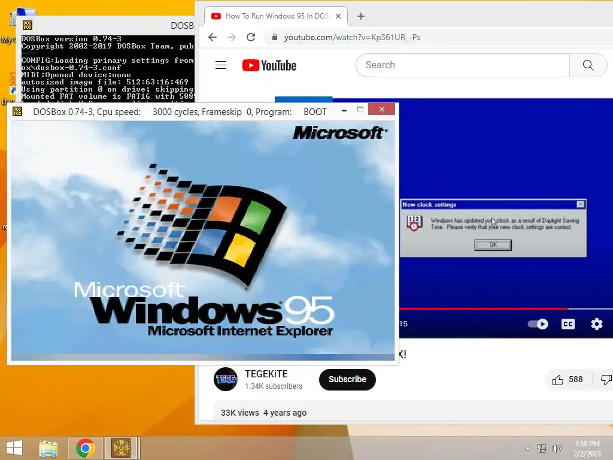Minimize the DOSBox BOOT window
Image resolution: width=613 pixels, height=460 pixels.
pos(344,111)
